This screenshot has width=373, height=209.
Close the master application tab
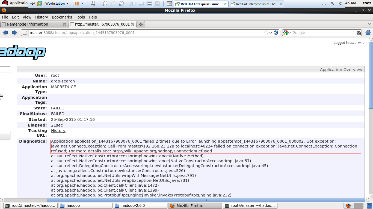click(x=133, y=24)
